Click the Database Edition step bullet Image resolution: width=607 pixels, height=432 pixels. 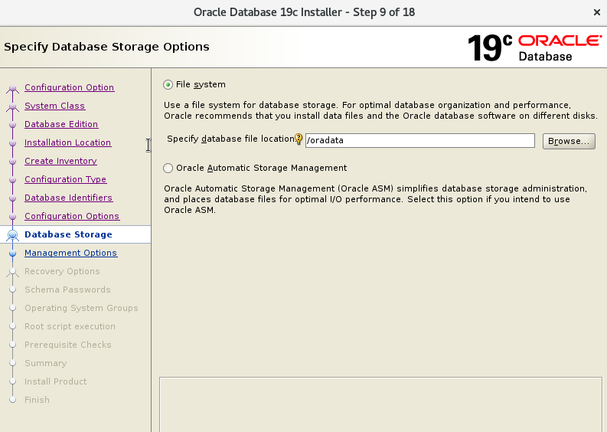point(13,124)
